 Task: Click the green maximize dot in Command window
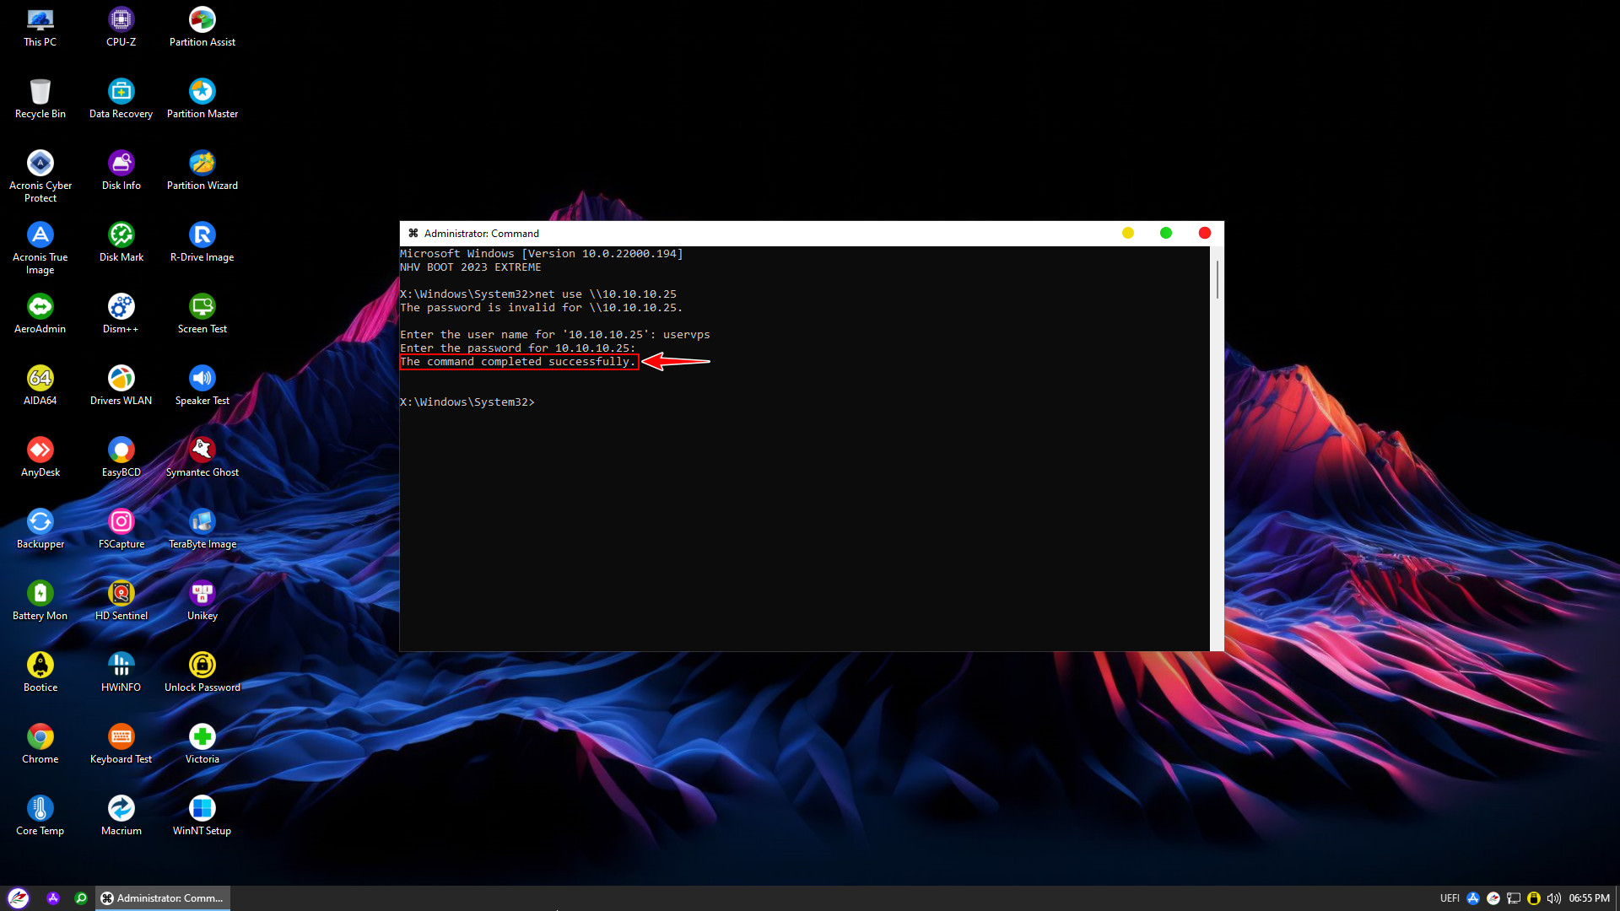pyautogui.click(x=1166, y=234)
